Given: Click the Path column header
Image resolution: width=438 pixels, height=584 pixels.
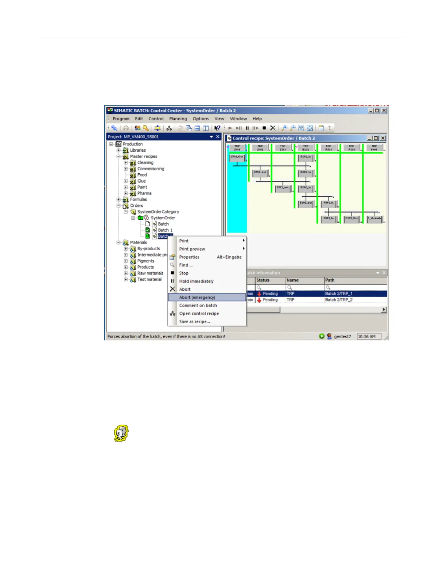Looking at the screenshot, I should pyautogui.click(x=356, y=280).
